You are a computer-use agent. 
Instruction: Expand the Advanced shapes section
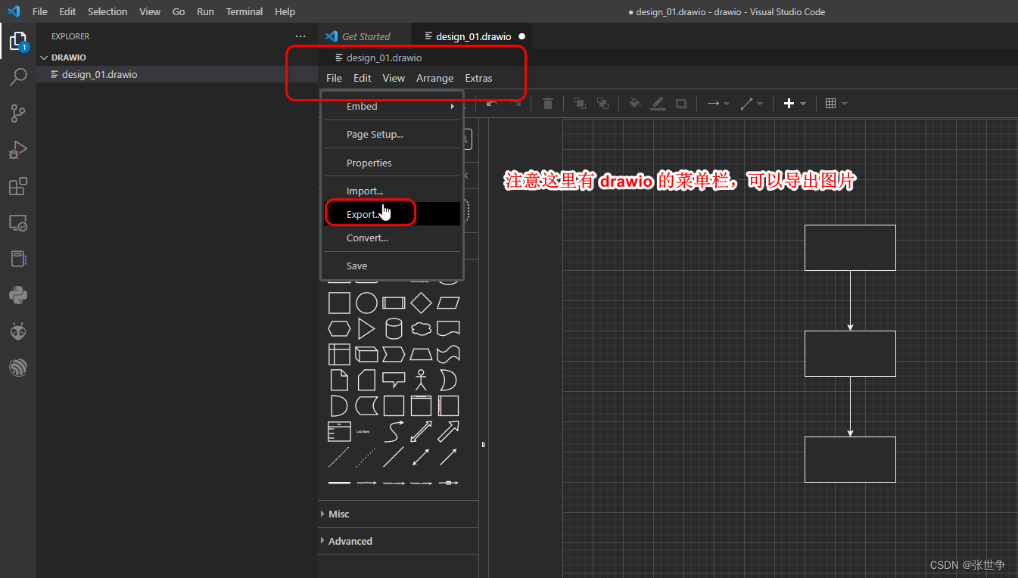click(x=350, y=541)
